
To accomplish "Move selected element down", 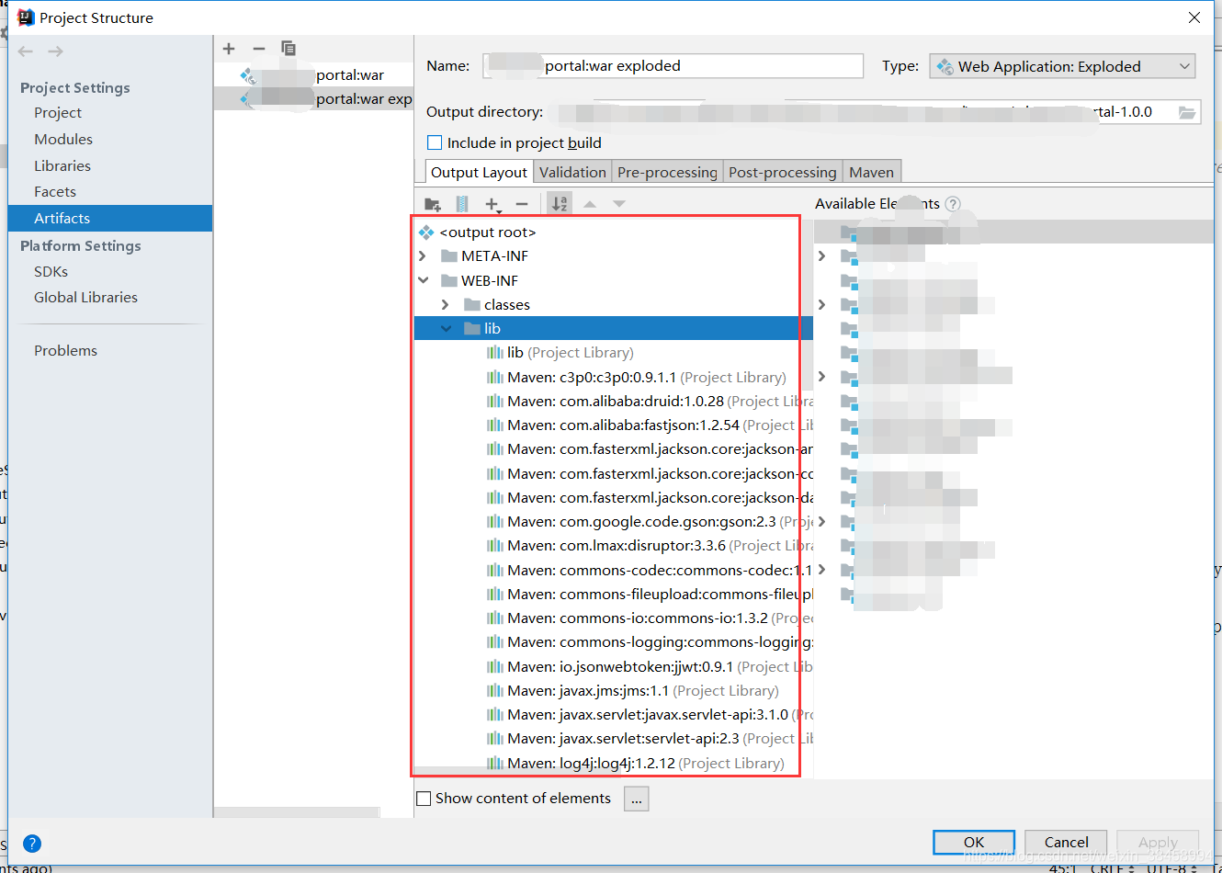I will pyautogui.click(x=619, y=204).
